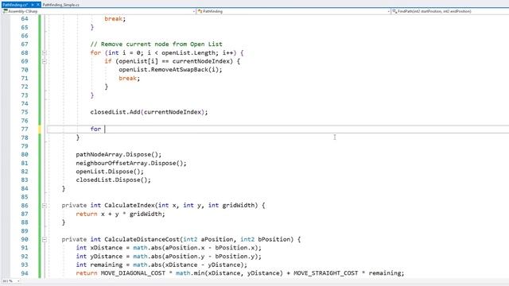Open the editor zoom percentage dropdown

click(x=11, y=280)
